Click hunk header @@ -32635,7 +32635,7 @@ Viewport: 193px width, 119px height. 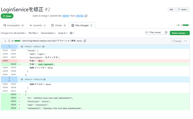coord(33,47)
